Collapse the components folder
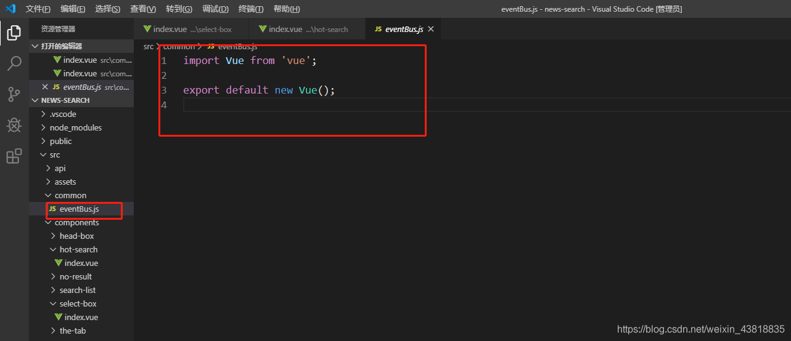The width and height of the screenshot is (791, 341). tap(81, 222)
